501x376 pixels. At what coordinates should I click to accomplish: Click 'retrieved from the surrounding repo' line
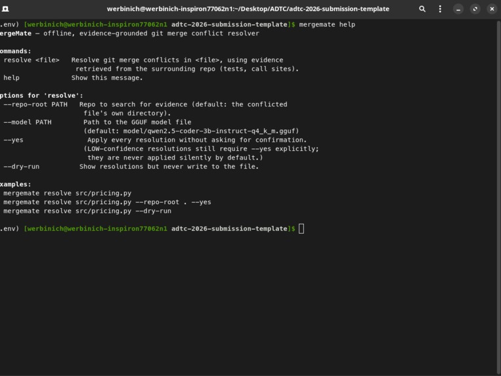click(187, 69)
